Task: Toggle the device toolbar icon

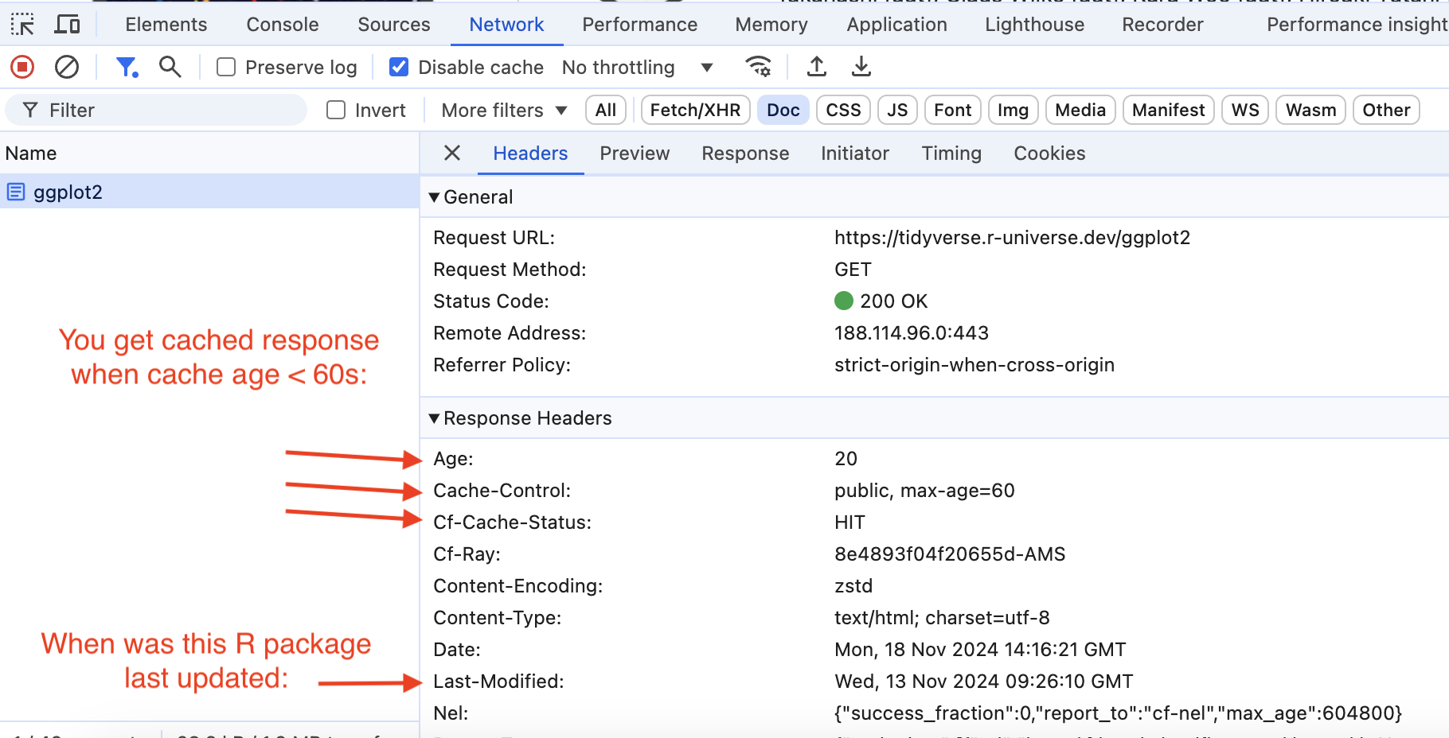Action: pyautogui.click(x=67, y=25)
